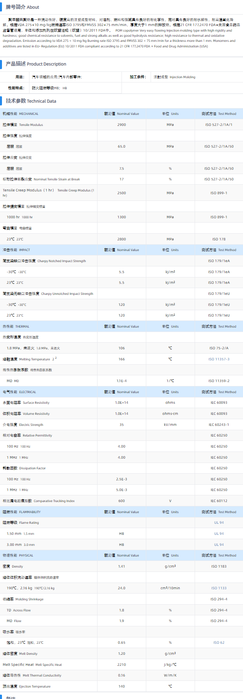Open the ISO 11357-3 test method link

point(219,359)
